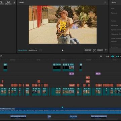This screenshot has height=121, width=121.
Task: Click the total duration 00:00:34:01
Action: coord(33,50)
